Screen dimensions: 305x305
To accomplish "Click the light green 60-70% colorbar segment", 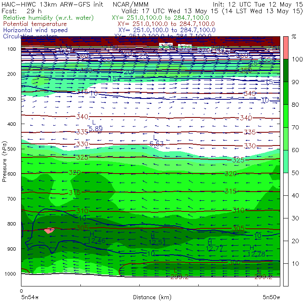I will click(x=286, y=138).
